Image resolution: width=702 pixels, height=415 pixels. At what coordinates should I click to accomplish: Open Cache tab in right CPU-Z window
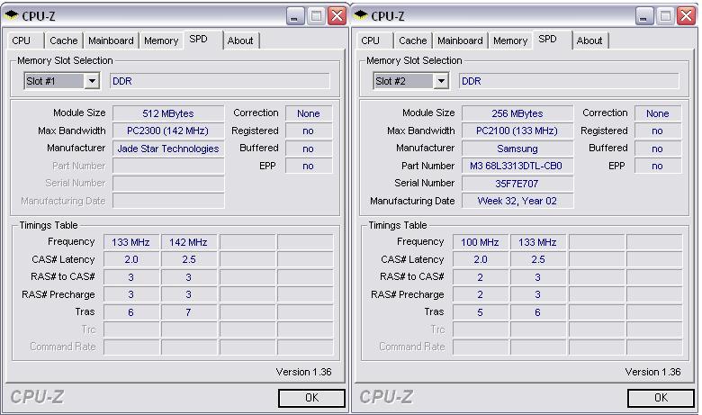coord(413,41)
